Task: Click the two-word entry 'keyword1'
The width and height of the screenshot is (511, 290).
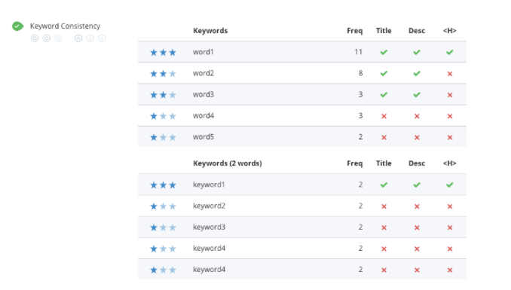Action: 209,185
